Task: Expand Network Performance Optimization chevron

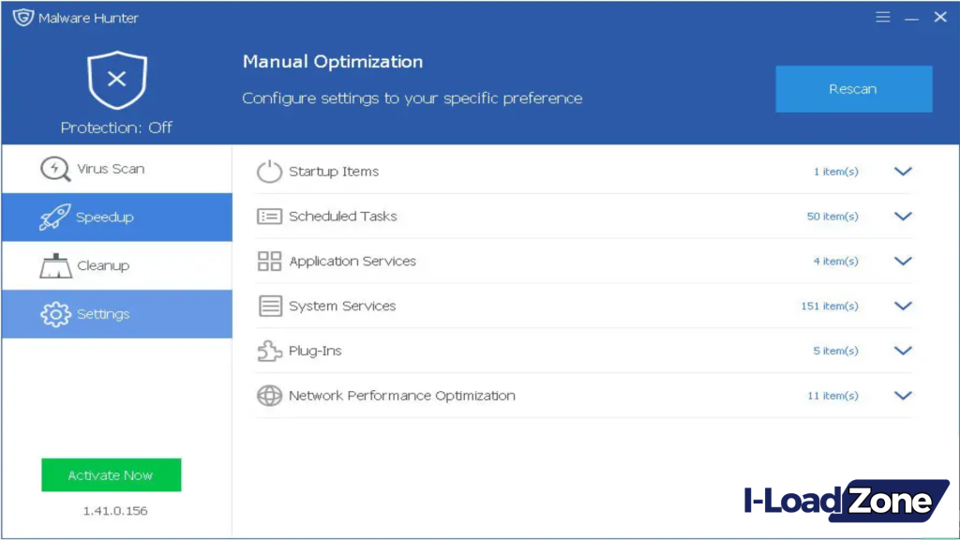Action: (x=903, y=396)
